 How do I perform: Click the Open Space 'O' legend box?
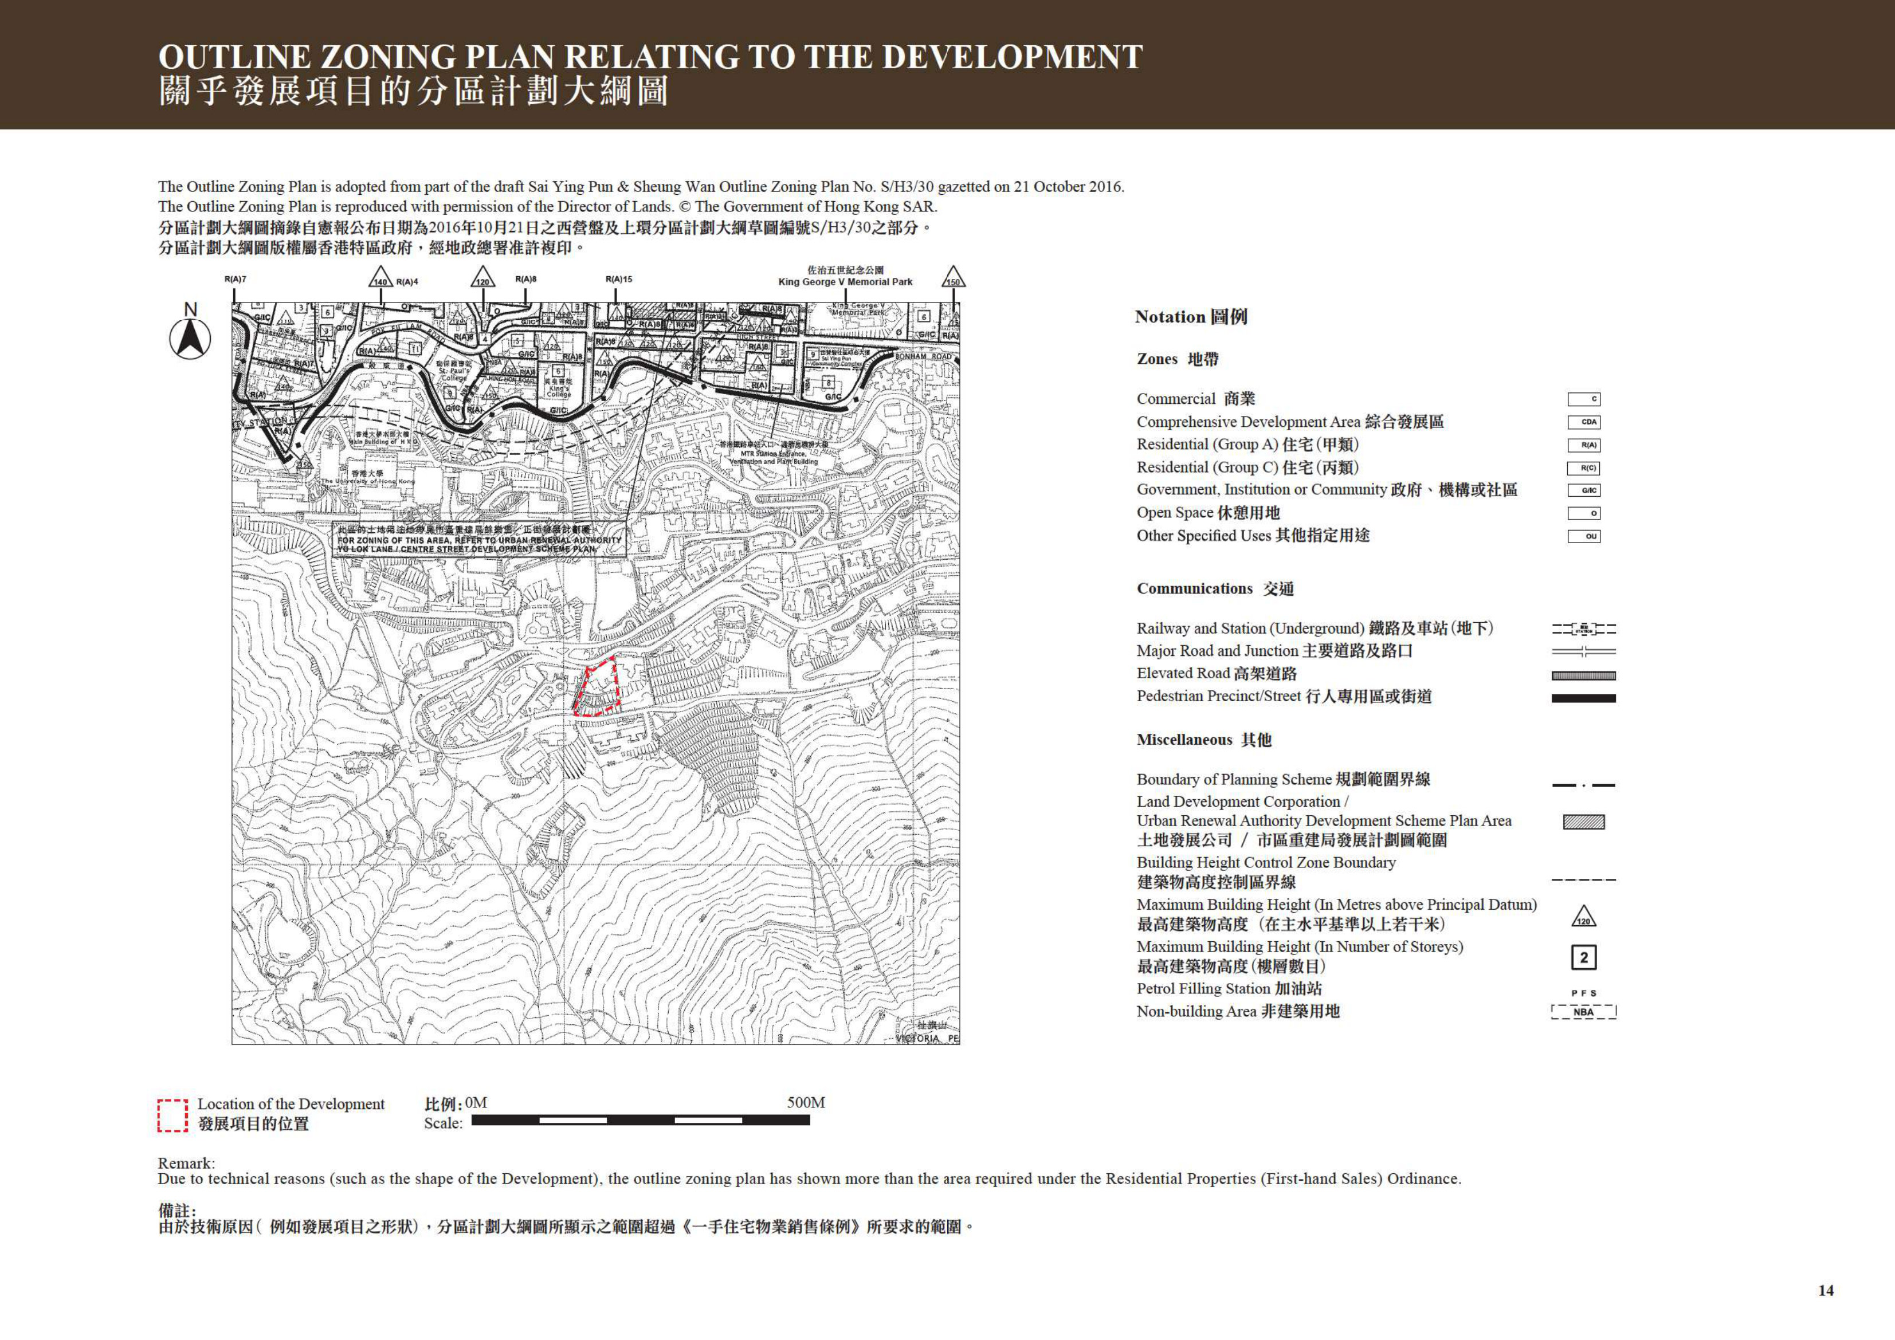click(x=1584, y=513)
